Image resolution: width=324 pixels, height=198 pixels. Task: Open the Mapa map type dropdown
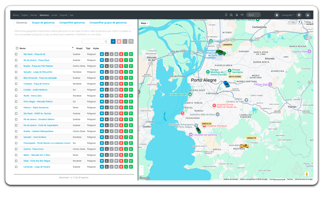coord(145,23)
